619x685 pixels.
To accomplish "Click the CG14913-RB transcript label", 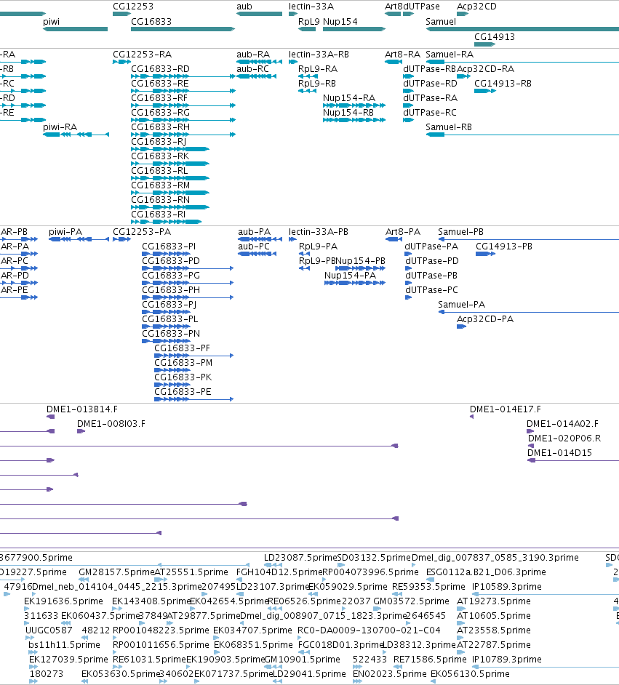I will (503, 83).
